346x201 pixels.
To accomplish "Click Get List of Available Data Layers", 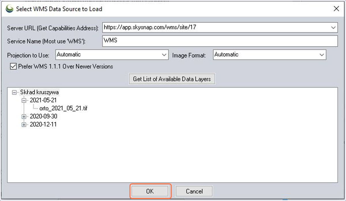I will click(172, 79).
